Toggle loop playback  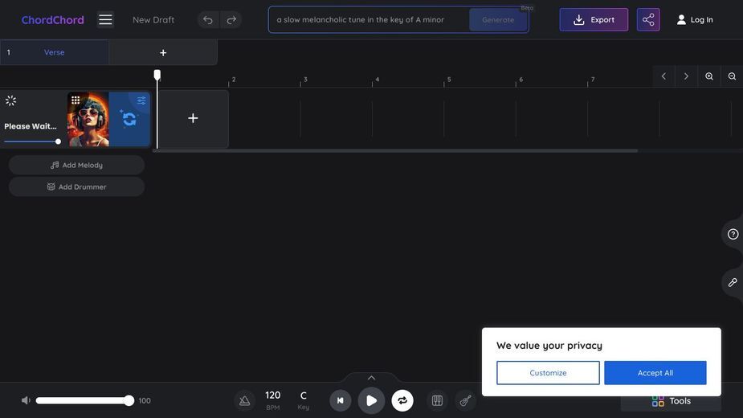[402, 401]
